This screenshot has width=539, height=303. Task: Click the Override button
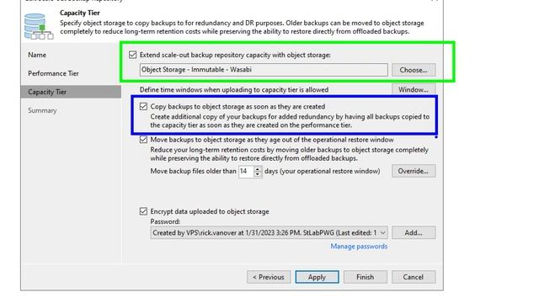pyautogui.click(x=414, y=171)
